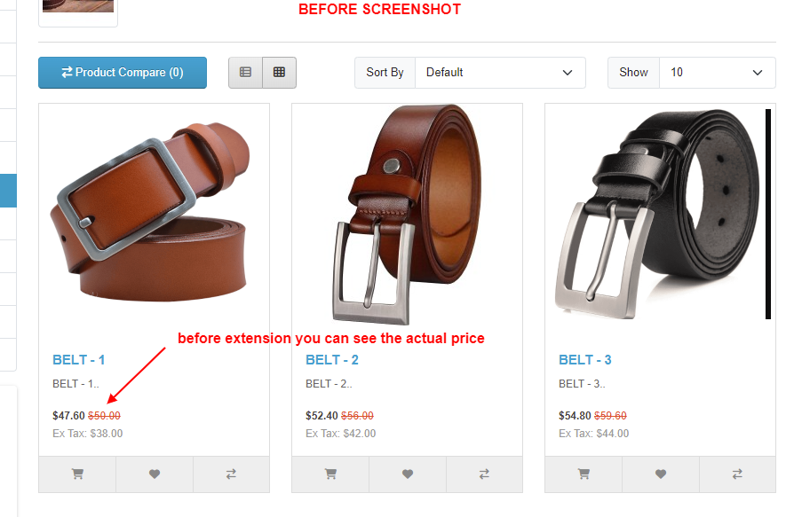This screenshot has width=802, height=517.
Task: Open the Sort By Default dropdown
Action: click(x=500, y=73)
